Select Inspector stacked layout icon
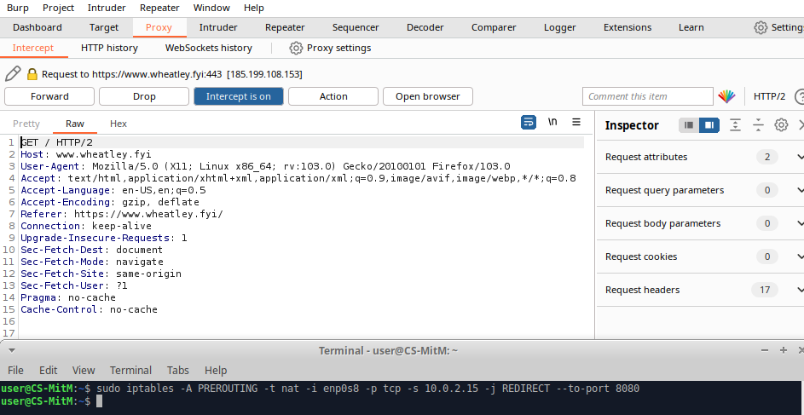Viewport: 804px width, 415px height. pos(689,125)
